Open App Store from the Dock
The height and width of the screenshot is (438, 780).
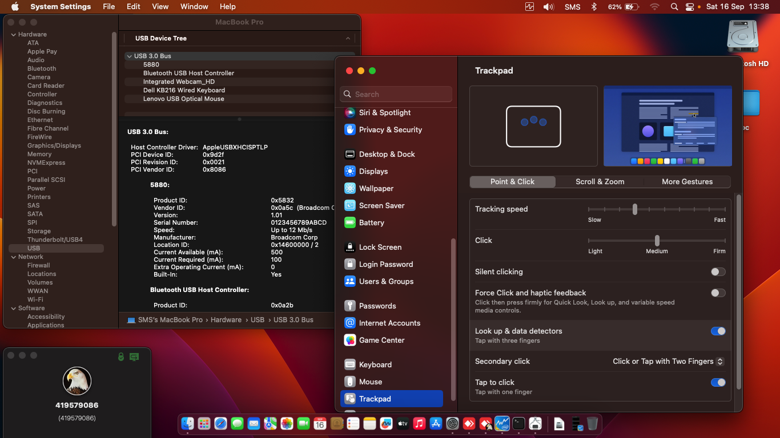pyautogui.click(x=436, y=424)
